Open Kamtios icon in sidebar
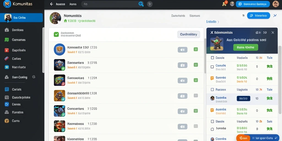 (x=7, y=112)
